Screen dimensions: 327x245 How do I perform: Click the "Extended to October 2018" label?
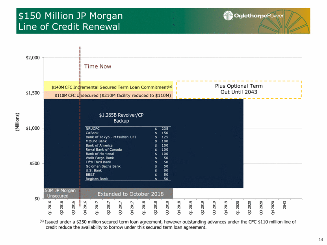130,194
